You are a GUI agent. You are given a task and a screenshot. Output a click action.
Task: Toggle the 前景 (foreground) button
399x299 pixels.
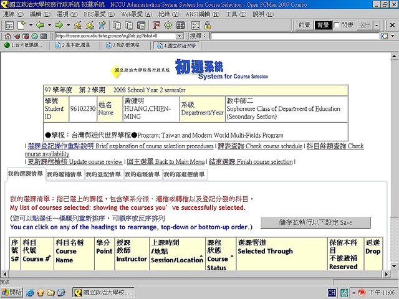click(304, 25)
